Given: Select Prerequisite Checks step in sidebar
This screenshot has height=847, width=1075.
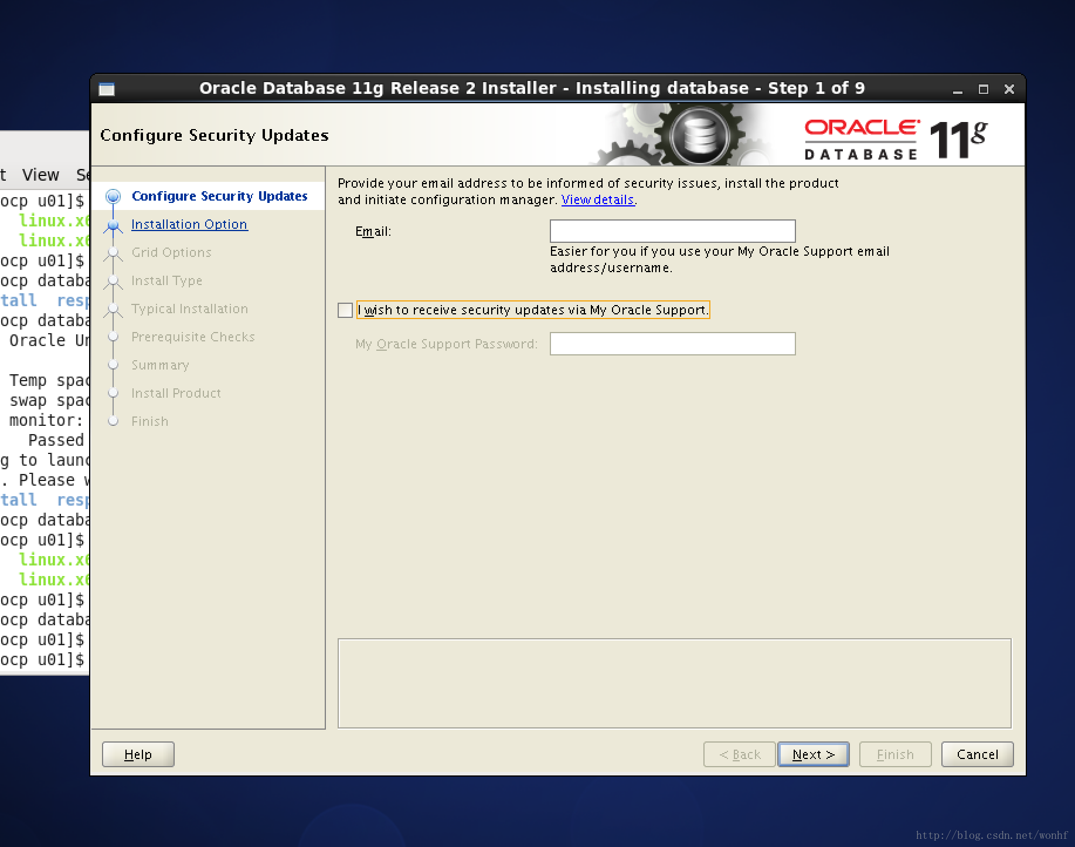Looking at the screenshot, I should coord(193,337).
